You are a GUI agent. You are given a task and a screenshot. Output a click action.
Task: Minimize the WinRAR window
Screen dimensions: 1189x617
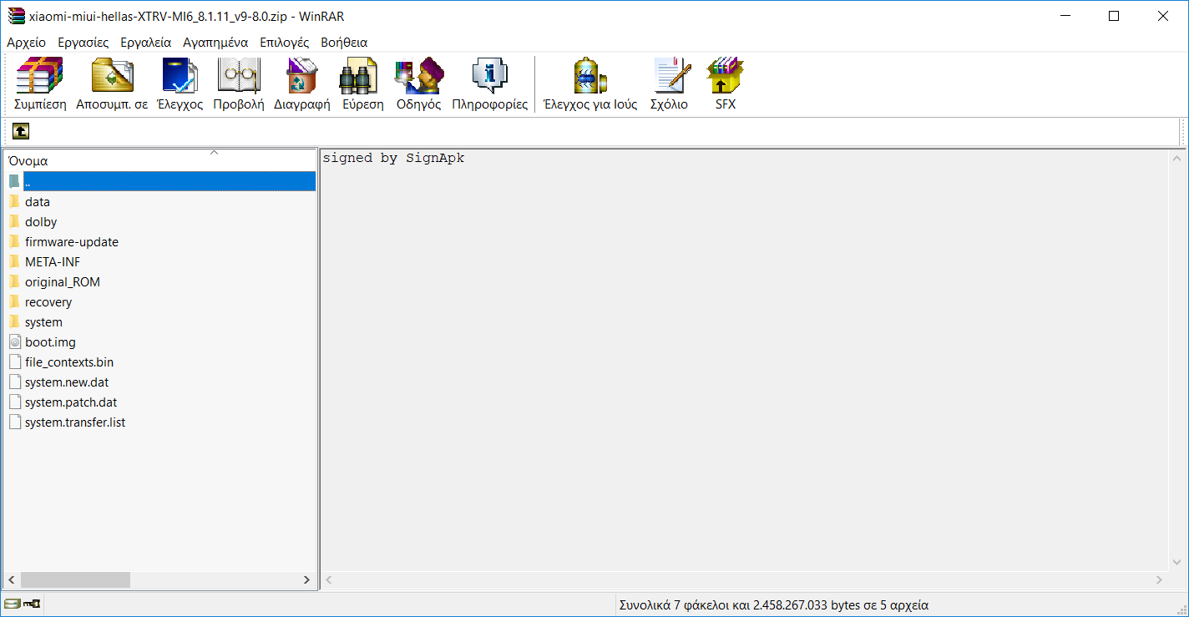click(x=1065, y=16)
